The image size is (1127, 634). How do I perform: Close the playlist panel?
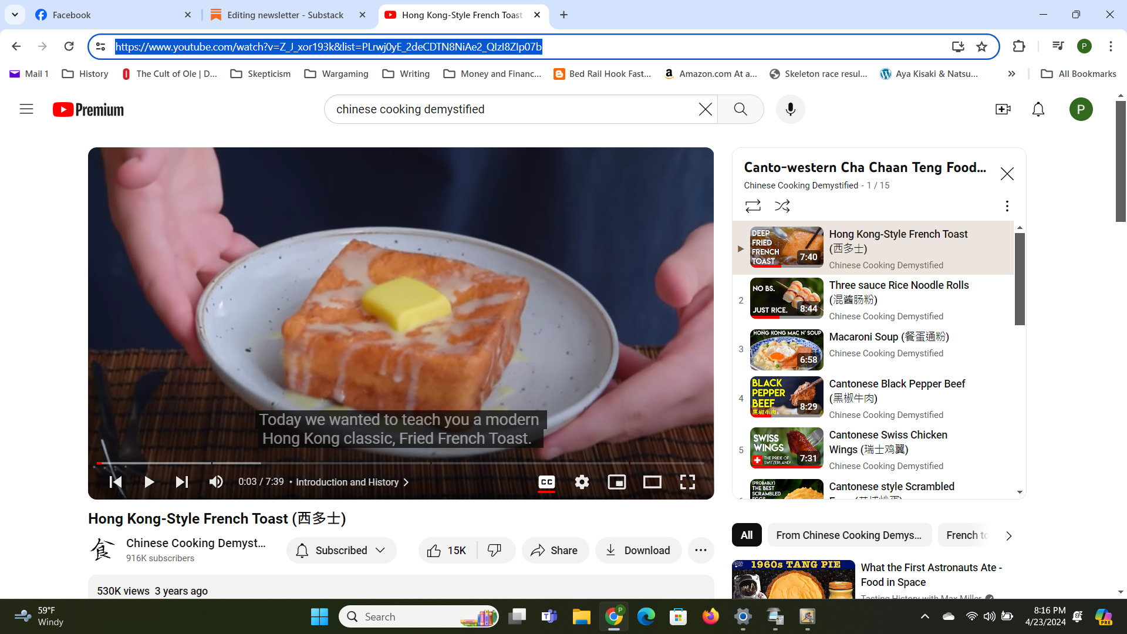[x=1007, y=174]
